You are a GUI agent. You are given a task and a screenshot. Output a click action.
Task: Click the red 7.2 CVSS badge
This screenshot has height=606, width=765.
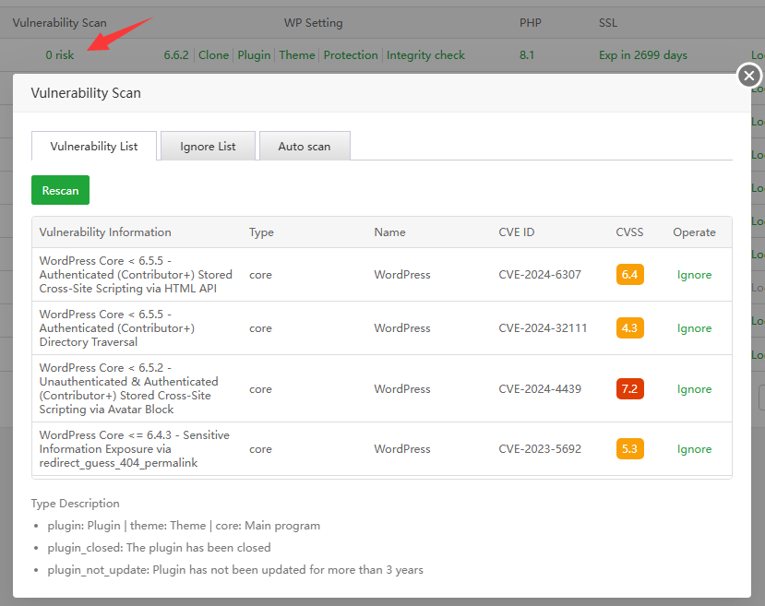pos(630,388)
